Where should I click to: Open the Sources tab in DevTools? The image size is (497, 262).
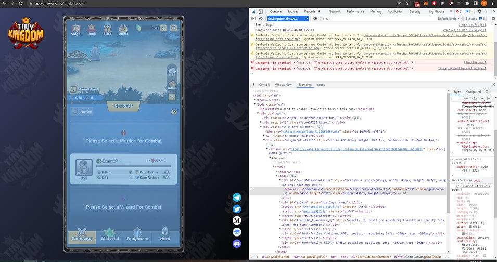[292, 12]
